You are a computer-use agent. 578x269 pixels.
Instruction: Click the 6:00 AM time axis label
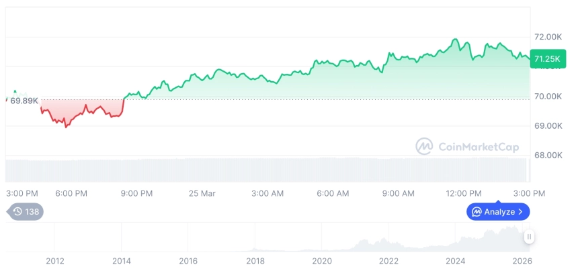click(333, 193)
